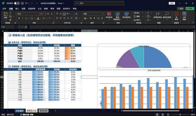Image resolution: width=196 pixels, height=116 pixels.
Task: Click Cell Styles icon
Action: [126, 14]
